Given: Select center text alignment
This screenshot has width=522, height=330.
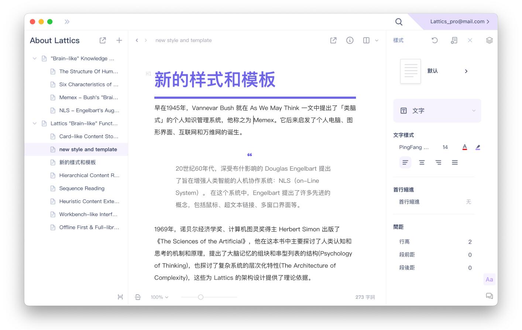Looking at the screenshot, I should [x=422, y=163].
